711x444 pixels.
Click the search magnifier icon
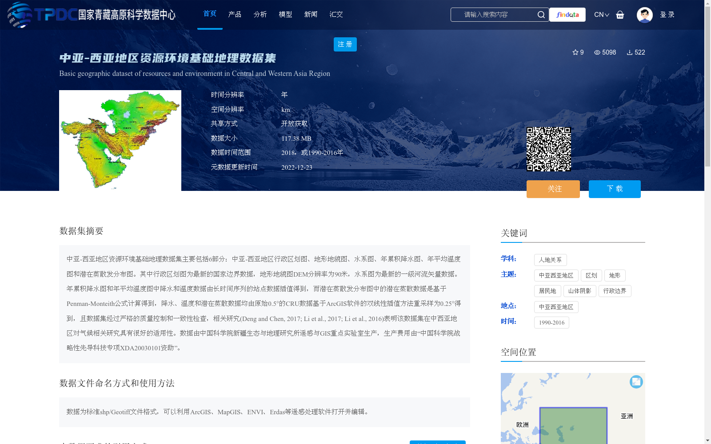(x=541, y=15)
